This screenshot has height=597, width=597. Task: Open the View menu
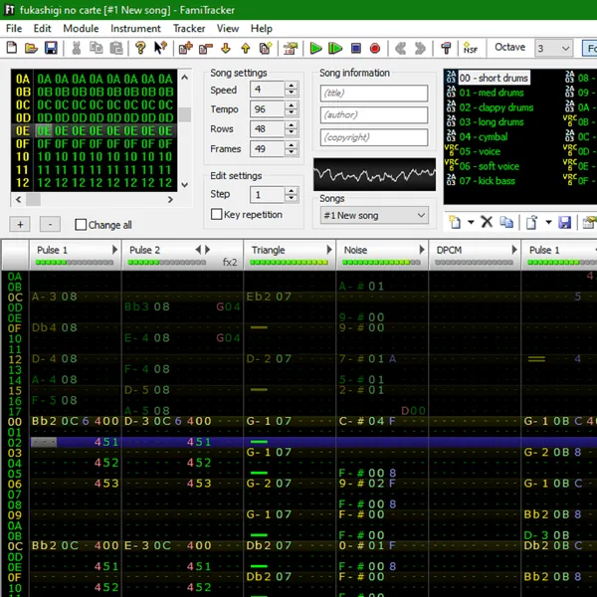pos(227,29)
